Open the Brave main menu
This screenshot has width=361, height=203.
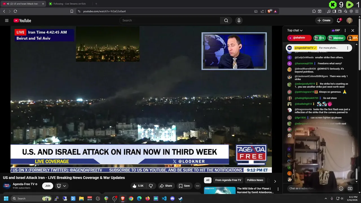(x=357, y=11)
